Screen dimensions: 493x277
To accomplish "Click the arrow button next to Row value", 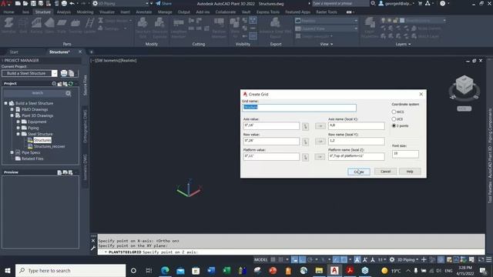I will click(x=320, y=142).
